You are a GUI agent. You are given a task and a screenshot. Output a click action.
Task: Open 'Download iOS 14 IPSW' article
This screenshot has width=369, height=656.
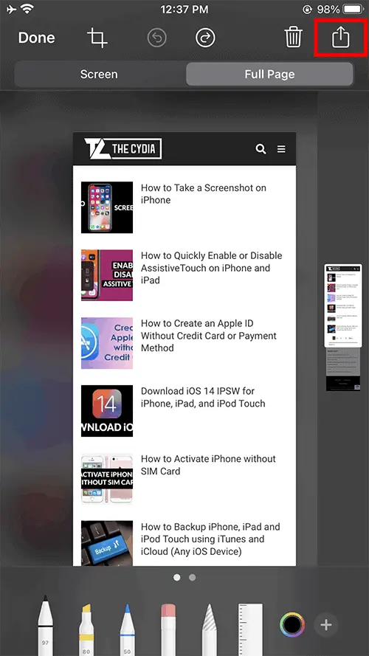click(x=203, y=397)
